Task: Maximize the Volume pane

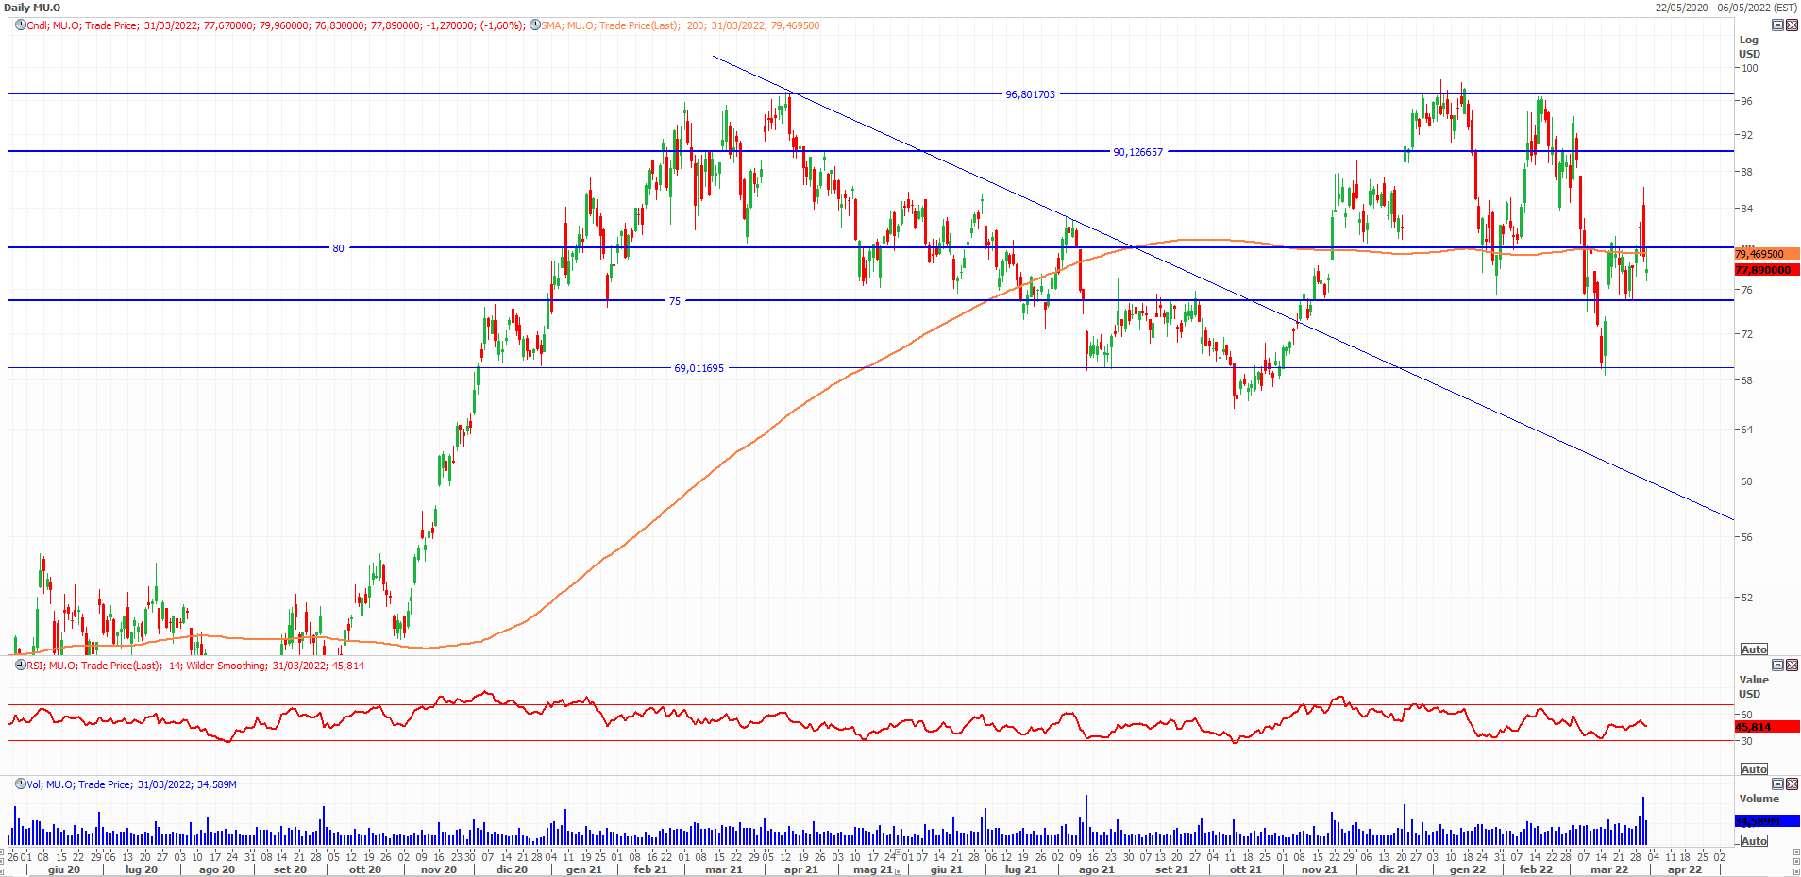Action: [1777, 784]
